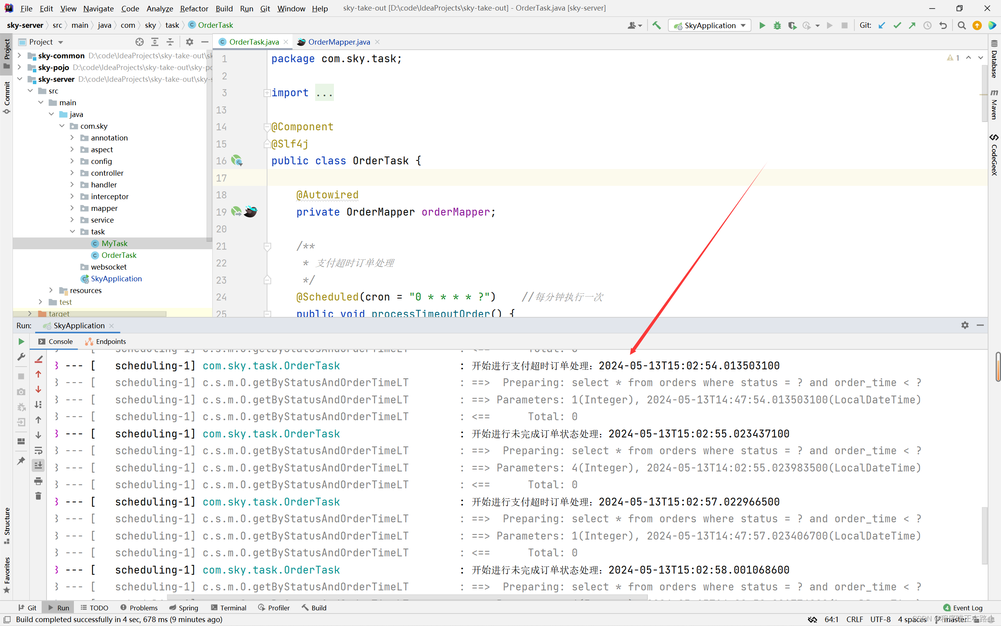Click the Build project hammer icon
Screen dimensions: 1001x626
pyautogui.click(x=657, y=26)
